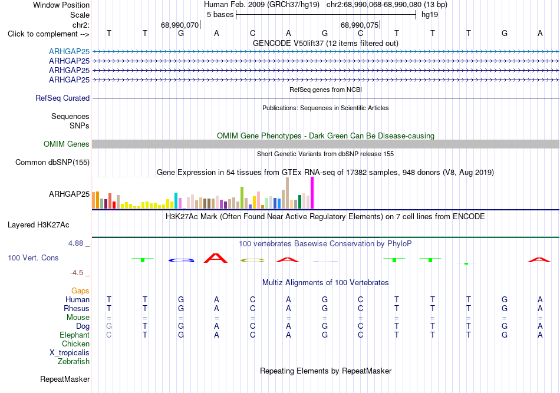Viewport: 560px width, 393px height.
Task: Click the Scale label on the left
Action: pyautogui.click(x=80, y=15)
